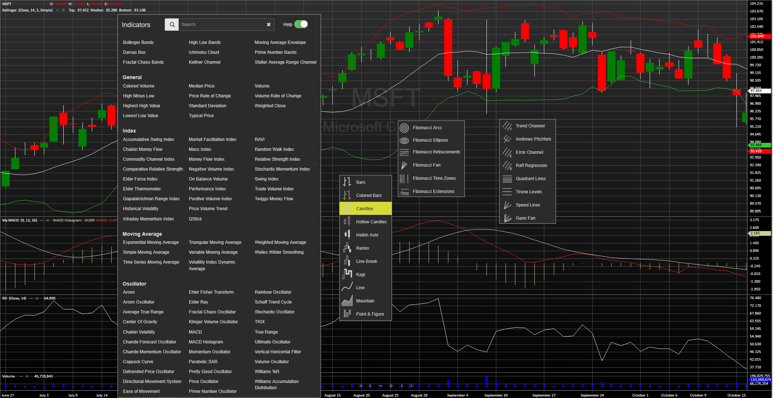The image size is (773, 398).
Task: Choose the Andrews Pitchfork tool
Action: (527, 139)
